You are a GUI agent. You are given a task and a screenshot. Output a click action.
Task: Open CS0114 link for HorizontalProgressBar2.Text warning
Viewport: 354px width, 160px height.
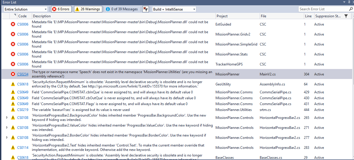click(23, 148)
